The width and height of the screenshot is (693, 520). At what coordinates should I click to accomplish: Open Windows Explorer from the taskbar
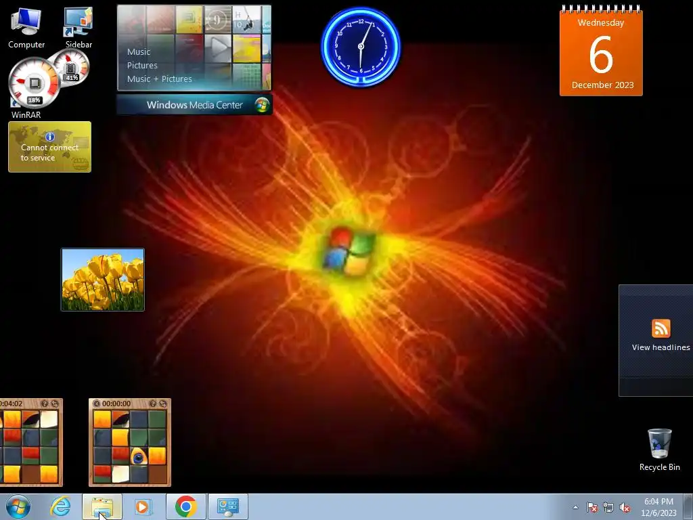click(102, 506)
